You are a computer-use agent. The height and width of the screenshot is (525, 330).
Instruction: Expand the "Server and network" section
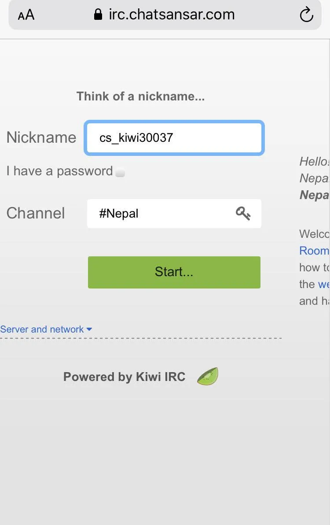point(42,329)
